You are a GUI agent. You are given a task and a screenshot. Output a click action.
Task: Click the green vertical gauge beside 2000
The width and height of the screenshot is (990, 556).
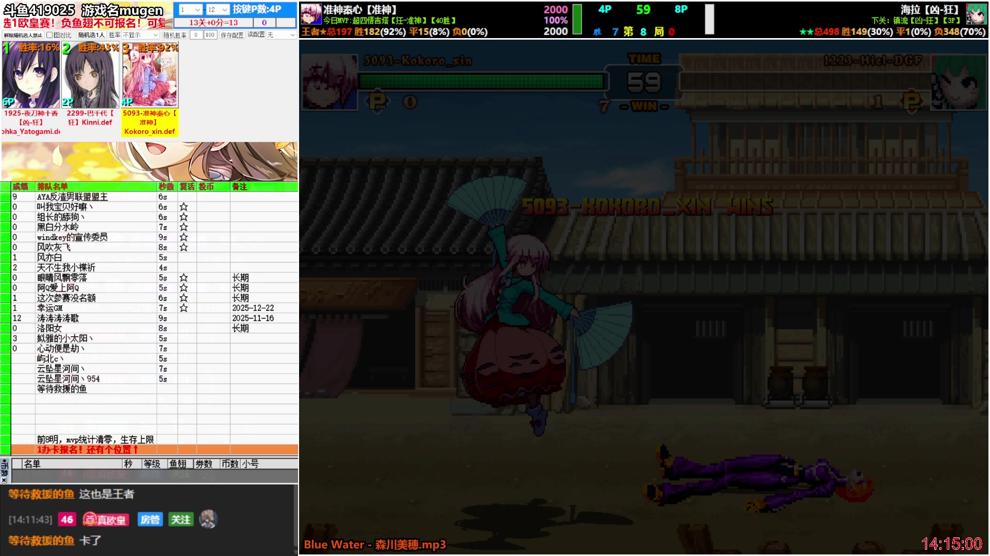pos(577,19)
